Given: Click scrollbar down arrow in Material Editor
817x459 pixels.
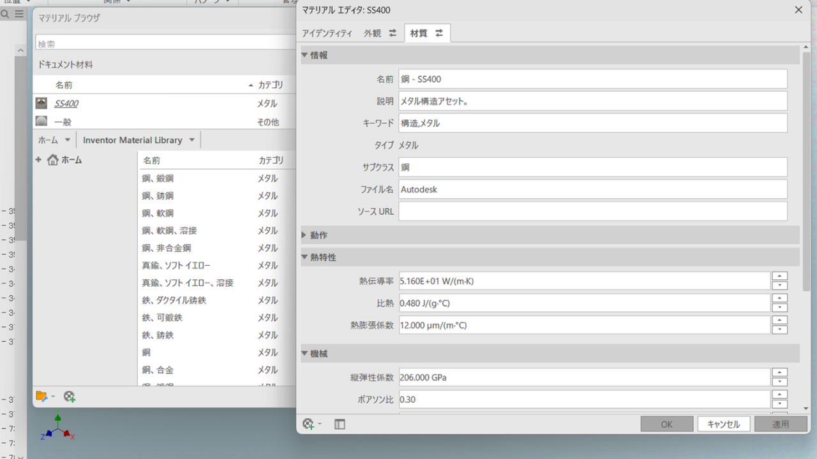Looking at the screenshot, I should (806, 408).
